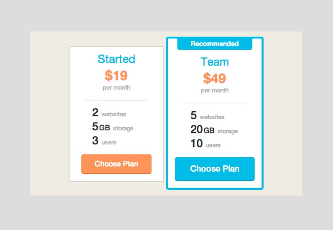Viewport: 333px width, 230px height.
Task: Click the blue Choose Plan button
Action: [215, 169]
